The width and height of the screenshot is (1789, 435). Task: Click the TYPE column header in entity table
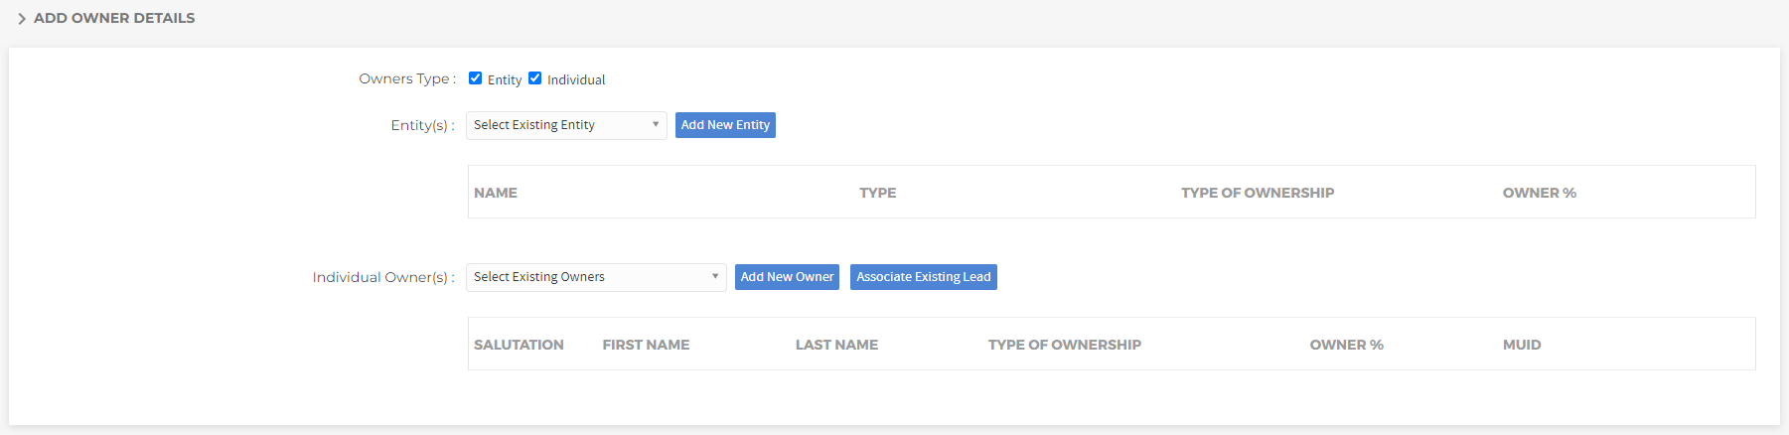click(x=878, y=193)
